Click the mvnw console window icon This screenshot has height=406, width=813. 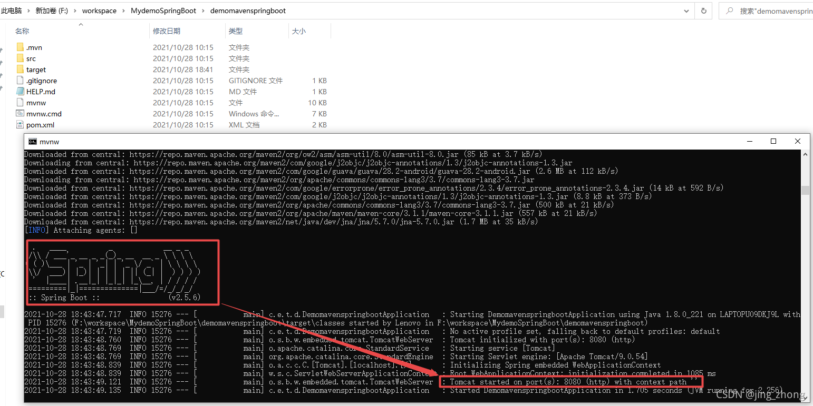pyautogui.click(x=32, y=141)
